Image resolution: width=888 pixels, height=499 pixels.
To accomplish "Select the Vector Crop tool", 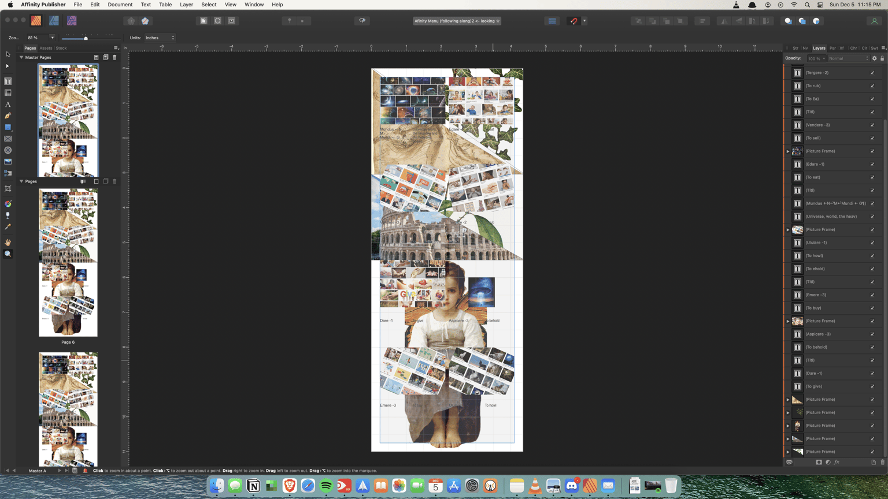I will pos(8,189).
